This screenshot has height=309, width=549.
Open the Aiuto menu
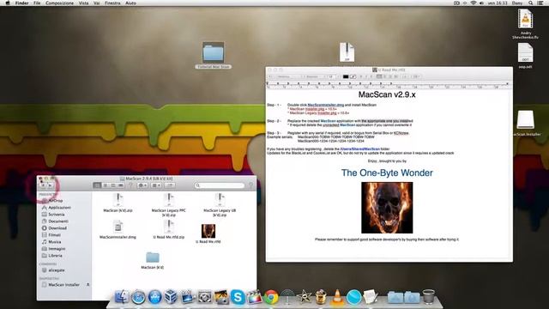pyautogui.click(x=130, y=3)
